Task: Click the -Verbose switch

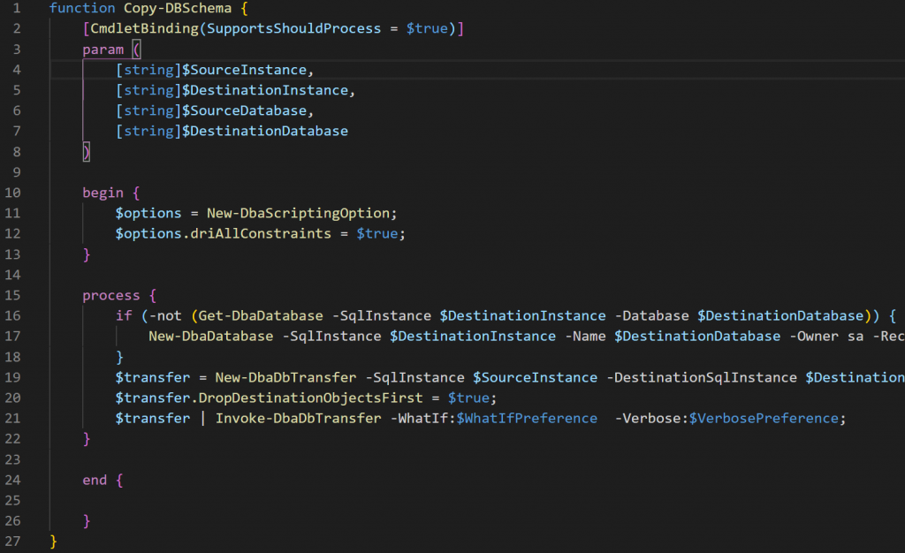Action: [648, 418]
